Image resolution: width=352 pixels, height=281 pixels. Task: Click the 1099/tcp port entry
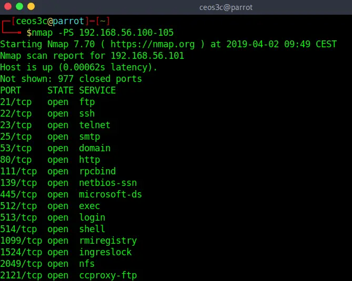[x=21, y=241]
